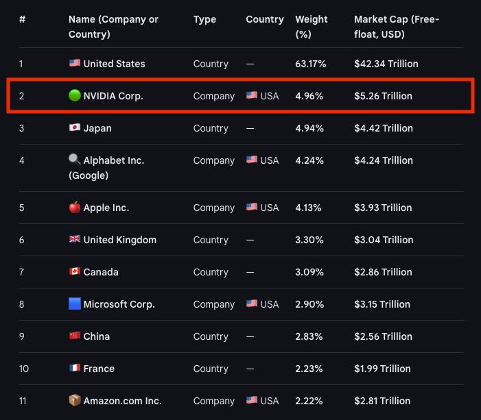Click the China flag icon

click(75, 336)
